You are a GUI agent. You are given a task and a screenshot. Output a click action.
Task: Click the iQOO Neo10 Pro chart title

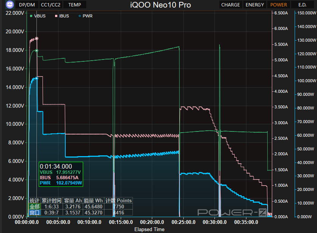click(x=161, y=5)
